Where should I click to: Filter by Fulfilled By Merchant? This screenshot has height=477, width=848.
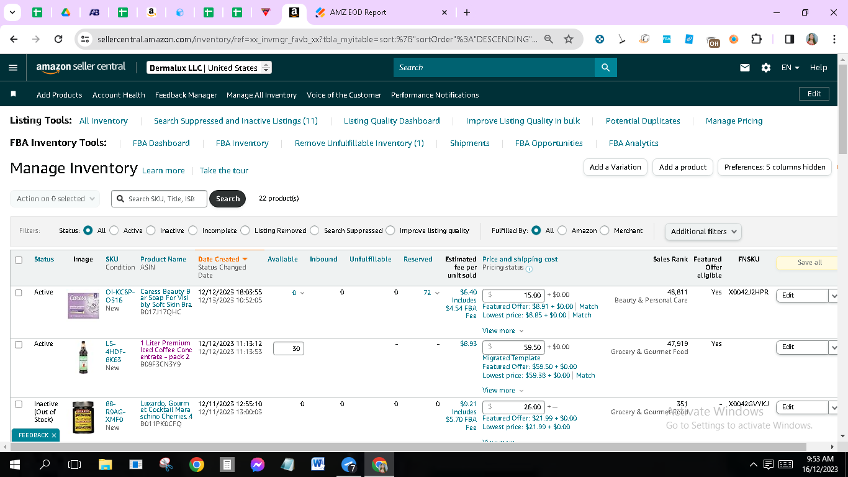click(x=605, y=230)
